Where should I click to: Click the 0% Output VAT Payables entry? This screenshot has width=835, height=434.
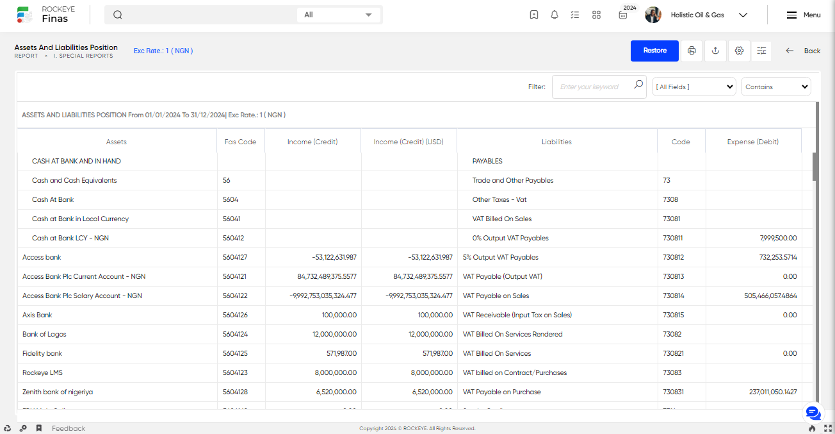point(510,238)
